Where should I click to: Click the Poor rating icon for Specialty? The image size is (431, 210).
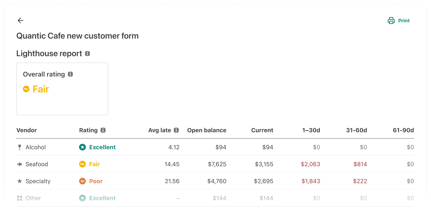(83, 181)
